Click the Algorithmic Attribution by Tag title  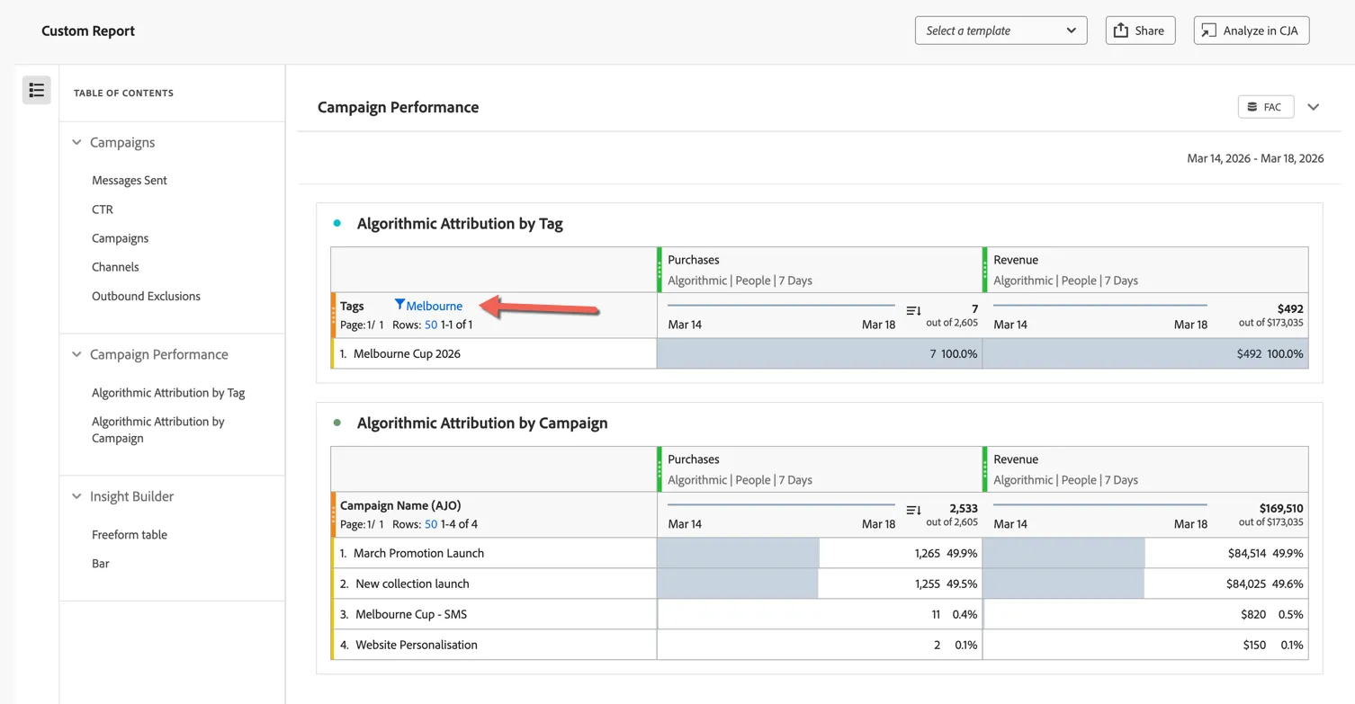coord(460,223)
